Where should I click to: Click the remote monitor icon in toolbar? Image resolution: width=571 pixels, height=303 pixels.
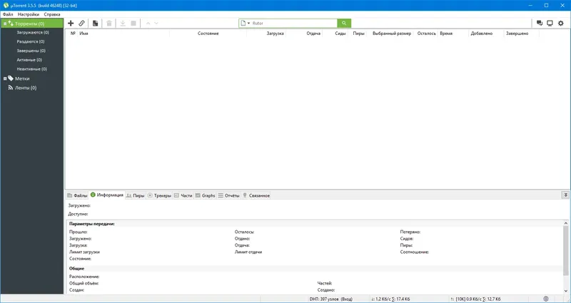tap(550, 24)
